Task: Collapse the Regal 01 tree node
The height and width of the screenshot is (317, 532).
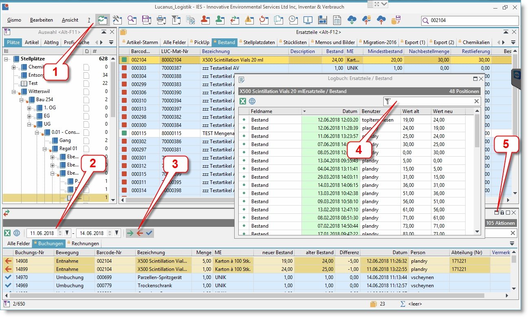Action: [45, 149]
